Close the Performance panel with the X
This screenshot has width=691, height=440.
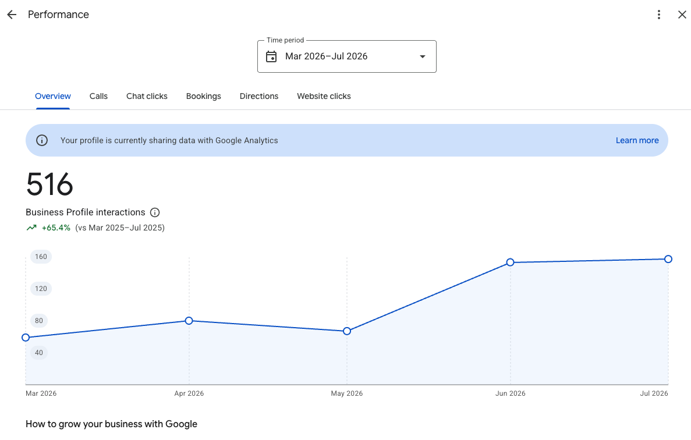(x=682, y=15)
